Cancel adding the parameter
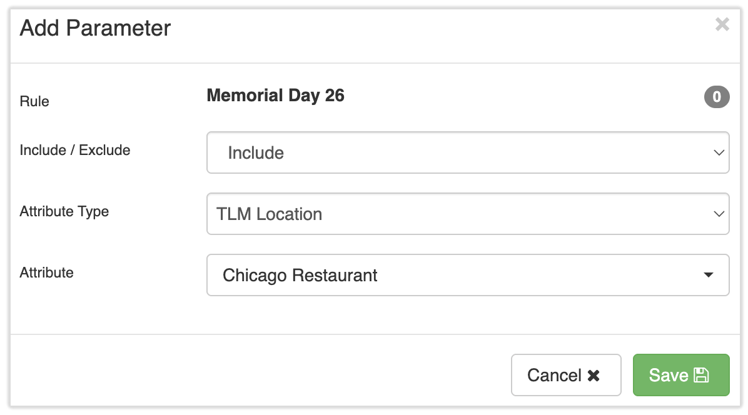Image resolution: width=748 pixels, height=415 pixels. coord(565,375)
